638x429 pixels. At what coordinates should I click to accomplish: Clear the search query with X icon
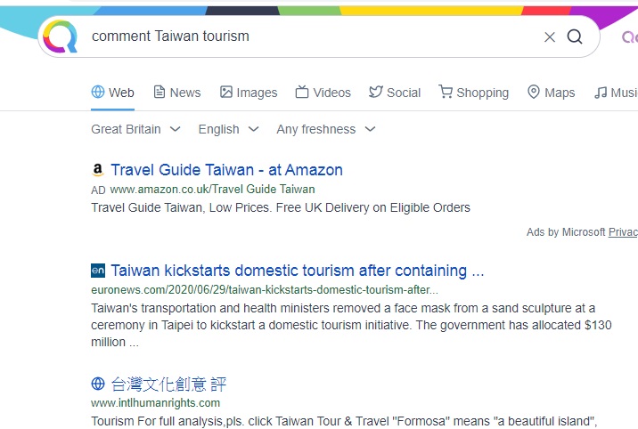point(550,36)
